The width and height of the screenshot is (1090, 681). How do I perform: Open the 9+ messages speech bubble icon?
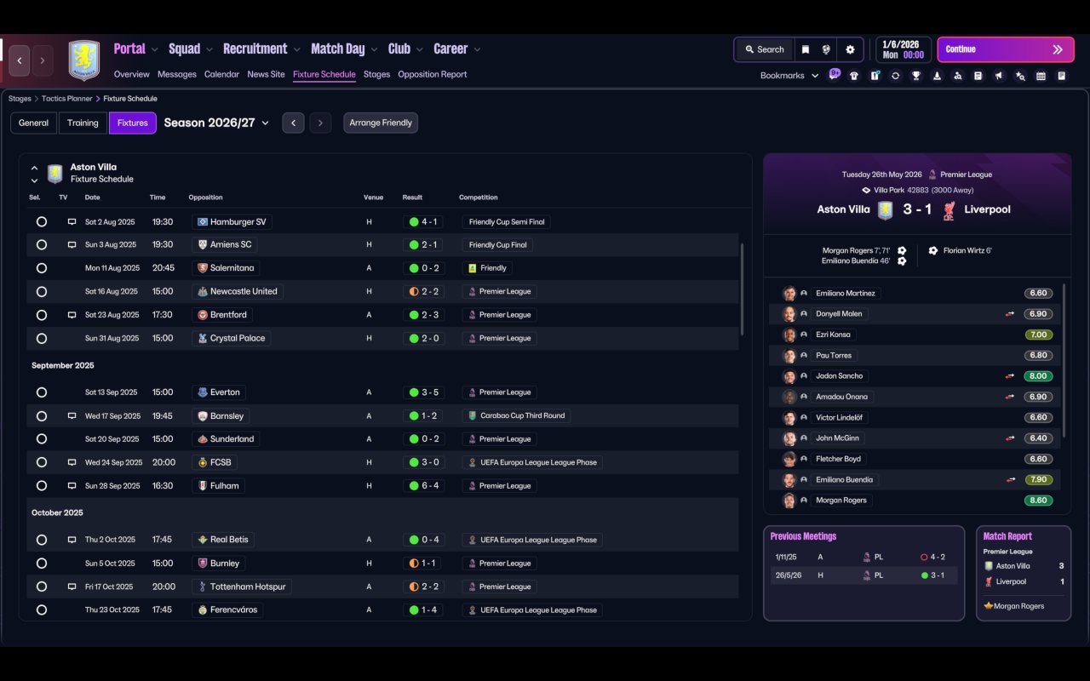[x=835, y=73]
